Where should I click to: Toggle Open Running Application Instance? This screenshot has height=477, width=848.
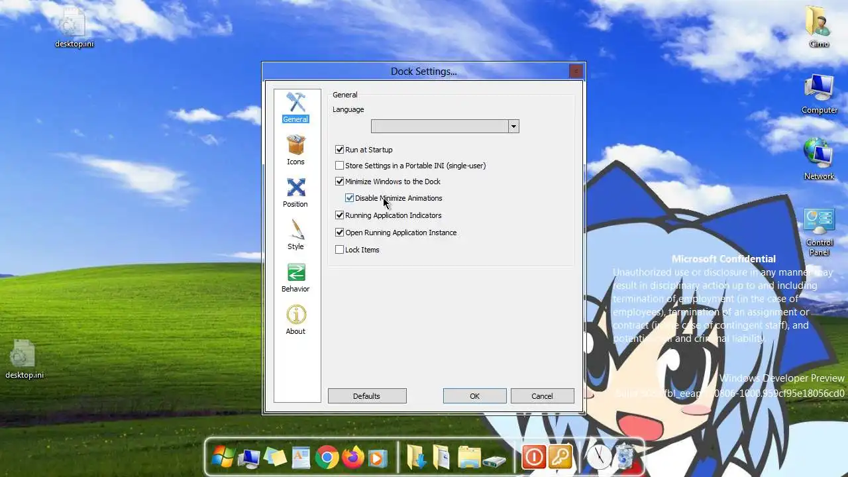pyautogui.click(x=340, y=233)
